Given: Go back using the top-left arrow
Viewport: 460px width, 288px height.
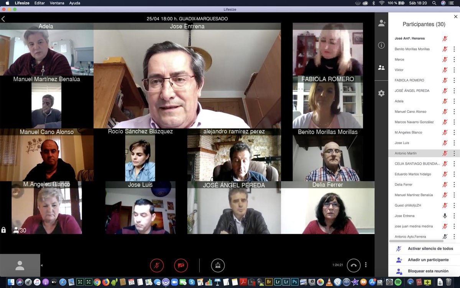Looking at the screenshot, I should pyautogui.click(x=3, y=19).
